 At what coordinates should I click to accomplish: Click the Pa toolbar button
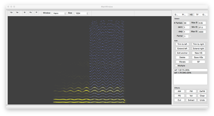(x=31, y=13)
